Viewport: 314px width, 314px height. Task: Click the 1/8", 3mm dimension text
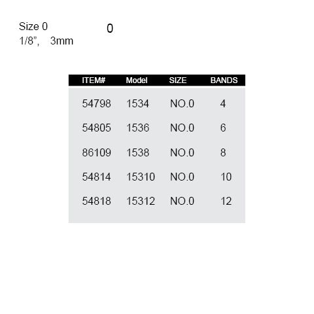pos(46,41)
